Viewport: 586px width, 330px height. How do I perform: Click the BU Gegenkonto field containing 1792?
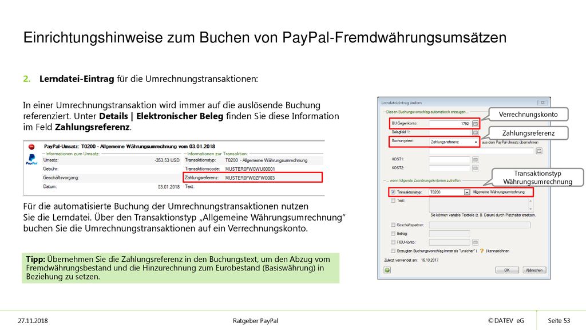450,124
